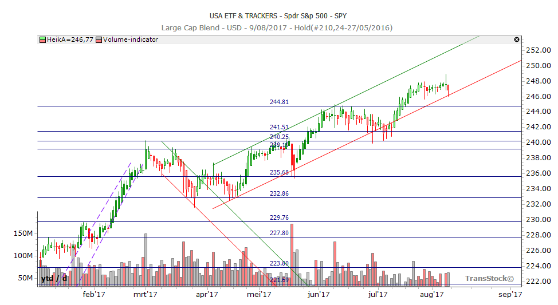
Task: Click the 242.00 price axis value
Action: [x=539, y=127]
